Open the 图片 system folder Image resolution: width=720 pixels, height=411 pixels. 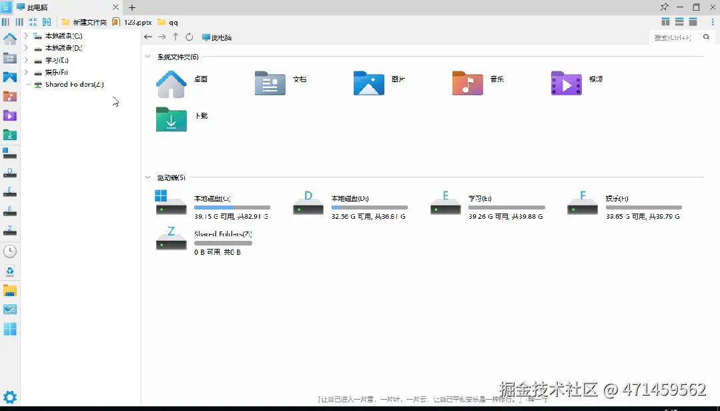tap(379, 83)
